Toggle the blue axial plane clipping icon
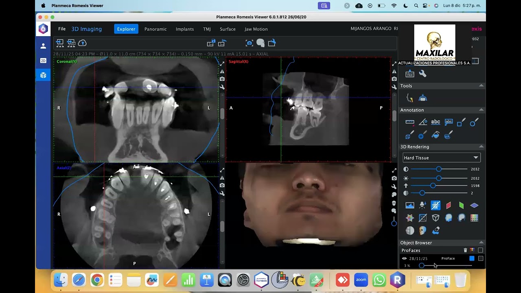521x293 pixels. (x=474, y=205)
